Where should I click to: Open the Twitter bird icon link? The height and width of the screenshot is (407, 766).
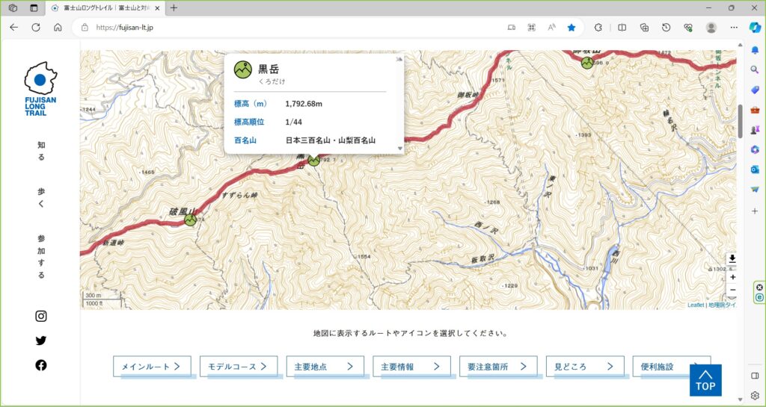point(41,341)
